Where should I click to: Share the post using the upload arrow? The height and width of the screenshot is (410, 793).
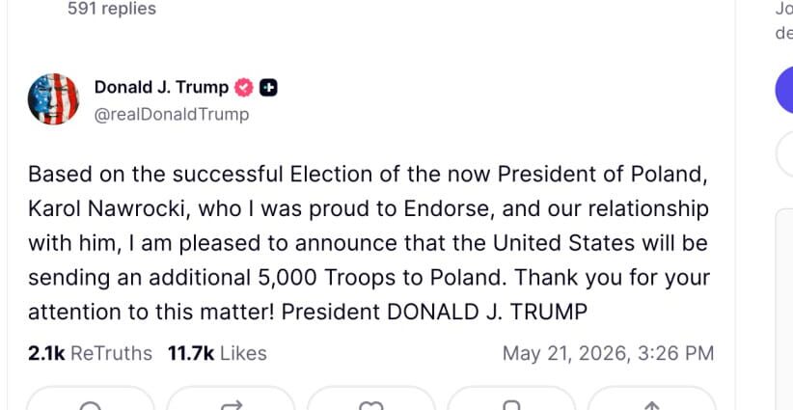click(652, 405)
